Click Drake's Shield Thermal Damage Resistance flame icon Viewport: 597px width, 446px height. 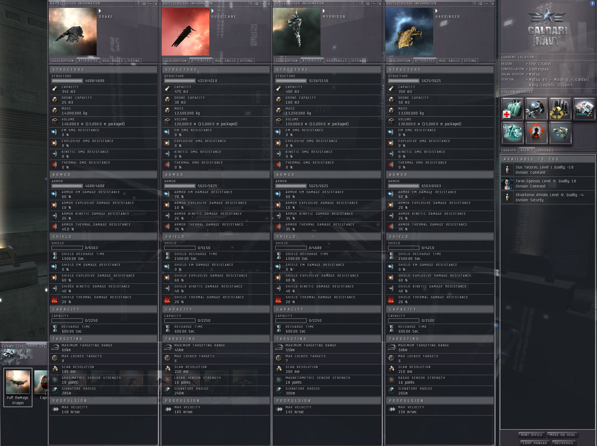(x=55, y=299)
